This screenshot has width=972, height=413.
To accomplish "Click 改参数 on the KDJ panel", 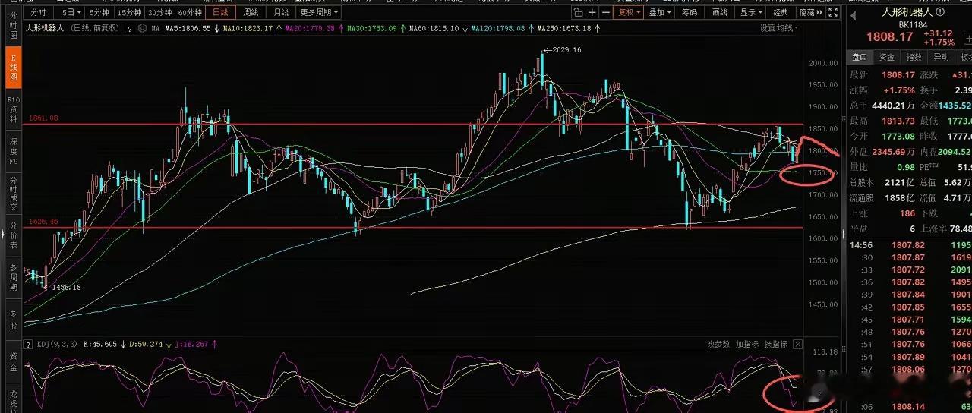I will [718, 344].
